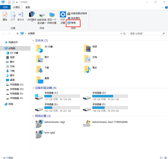Open the address bar history dropdown
This screenshot has width=168, height=159.
121,34
